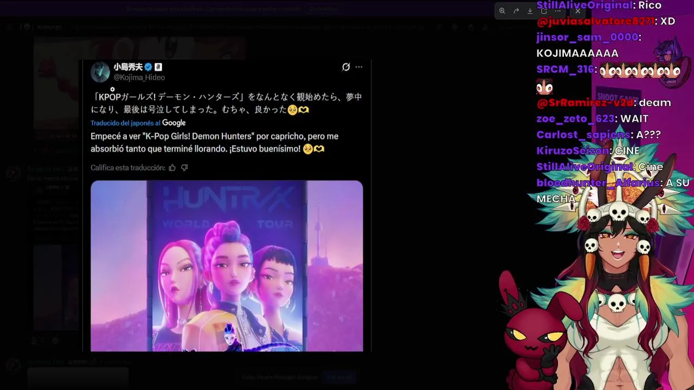
Task: Click @juviasalvatore8271 username in chat
Action: coord(595,21)
